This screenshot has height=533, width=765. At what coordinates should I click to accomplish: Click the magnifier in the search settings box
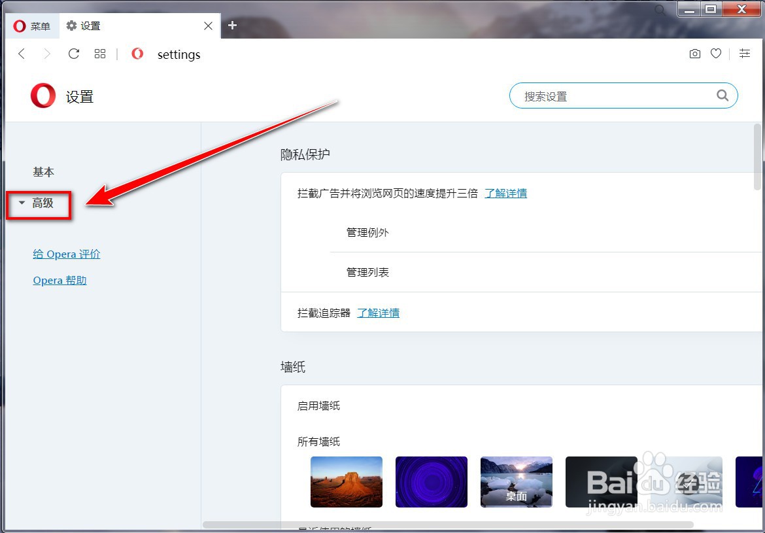(x=722, y=95)
